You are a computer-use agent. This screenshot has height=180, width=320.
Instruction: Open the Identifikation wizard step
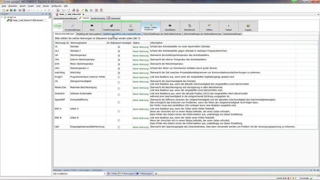pyautogui.click(x=170, y=26)
